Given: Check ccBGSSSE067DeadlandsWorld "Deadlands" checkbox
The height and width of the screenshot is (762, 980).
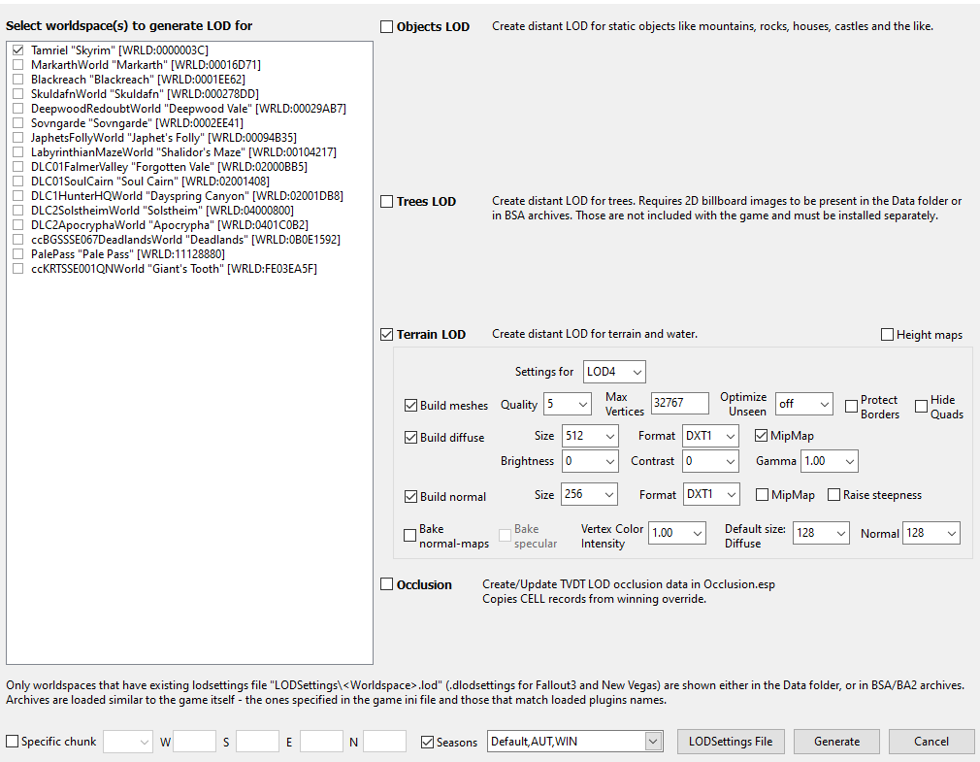Looking at the screenshot, I should coord(18,240).
